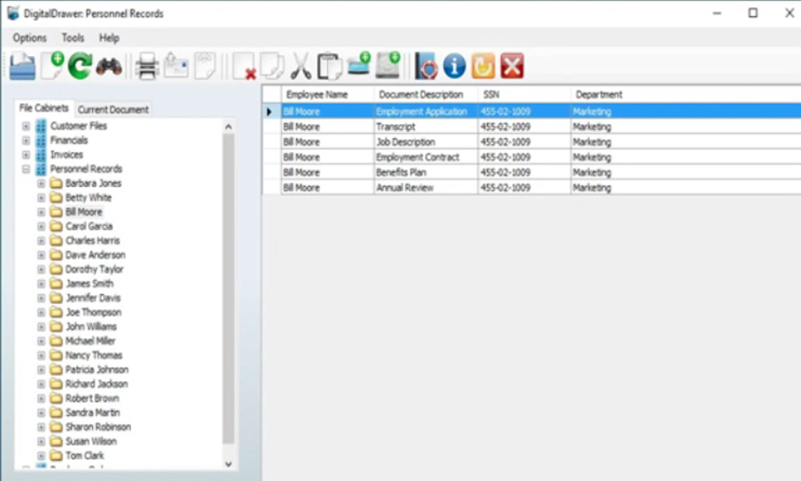Switch to the Current Document tab
The height and width of the screenshot is (481, 801).
113,110
